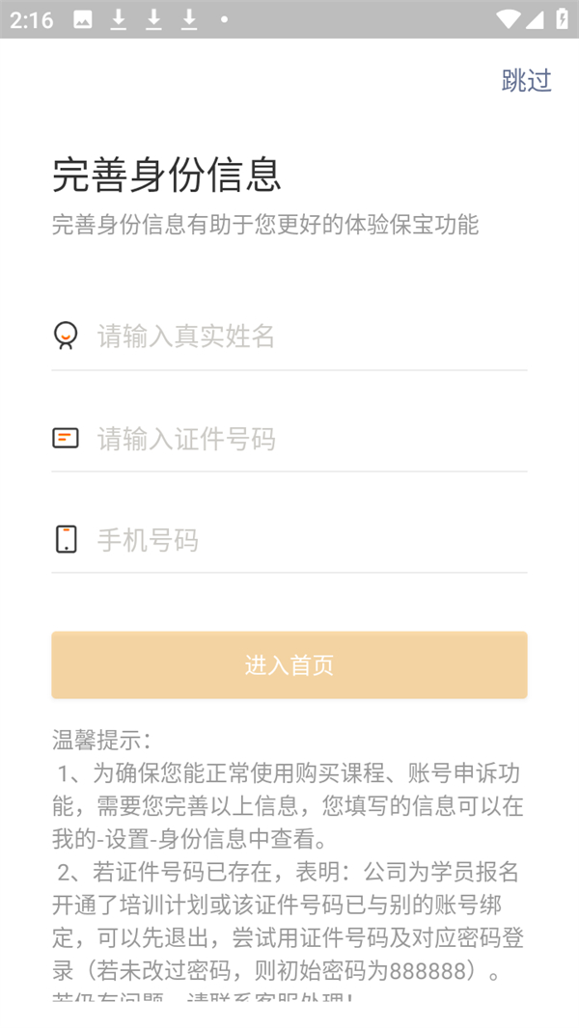Screen dimensions: 579x1028
Task: Tap the 跳过 skip link
Action: coord(524,82)
